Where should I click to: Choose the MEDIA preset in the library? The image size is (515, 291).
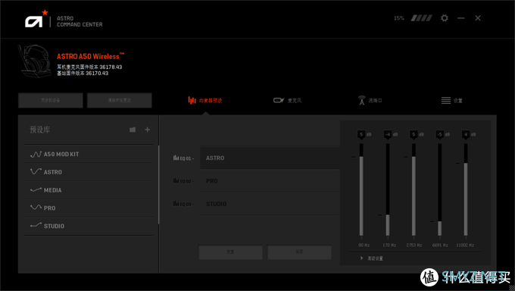click(89, 190)
